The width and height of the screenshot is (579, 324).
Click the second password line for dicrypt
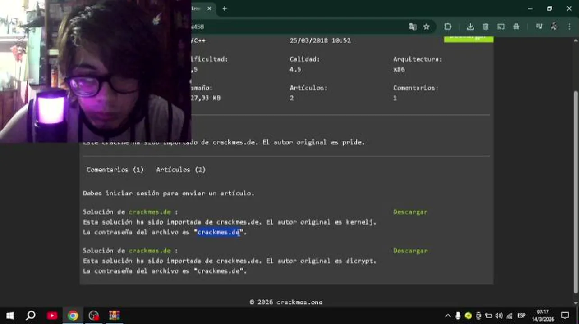click(x=165, y=271)
